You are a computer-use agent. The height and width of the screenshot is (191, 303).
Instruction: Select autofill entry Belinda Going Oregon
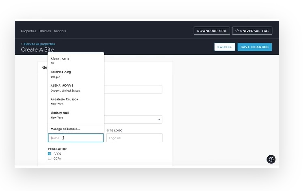point(76,74)
